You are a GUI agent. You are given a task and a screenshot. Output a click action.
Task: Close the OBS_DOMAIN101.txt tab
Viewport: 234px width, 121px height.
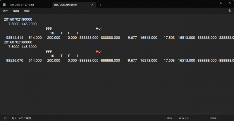coord(92,5)
